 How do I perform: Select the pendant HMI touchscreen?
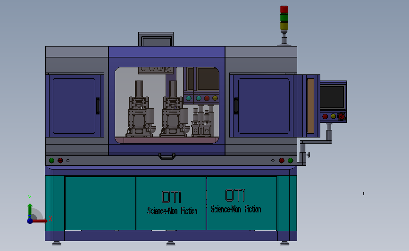click(332, 97)
